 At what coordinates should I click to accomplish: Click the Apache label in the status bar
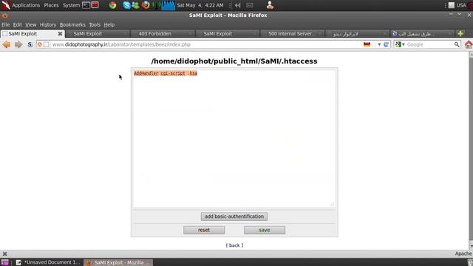pyautogui.click(x=463, y=253)
